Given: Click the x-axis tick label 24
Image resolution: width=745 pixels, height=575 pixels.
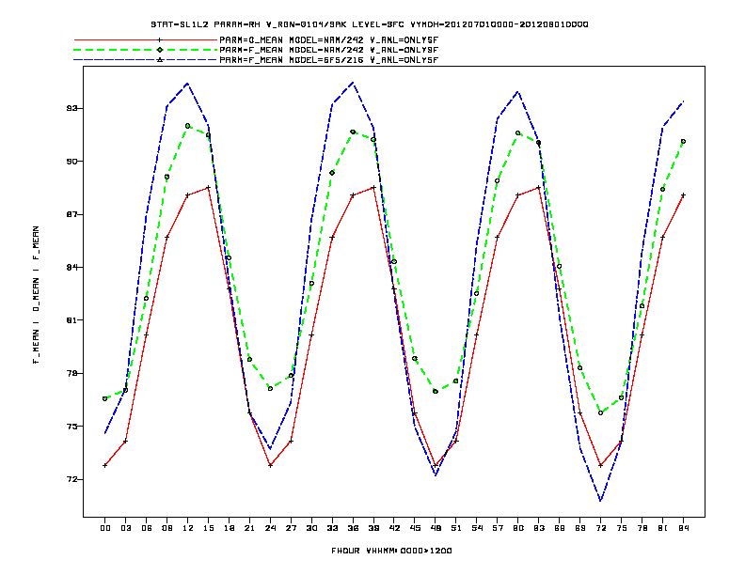Looking at the screenshot, I should coord(270,528).
